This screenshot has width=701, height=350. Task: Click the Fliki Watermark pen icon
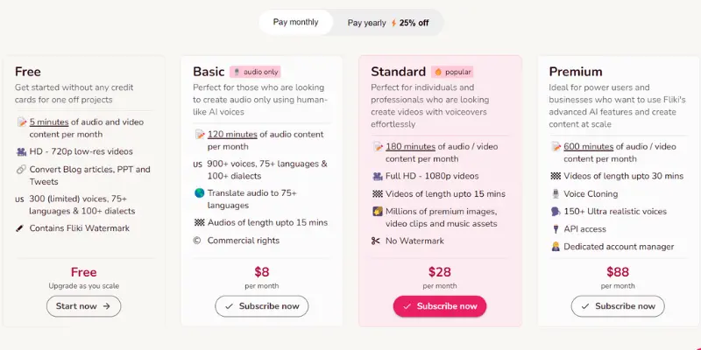20,228
